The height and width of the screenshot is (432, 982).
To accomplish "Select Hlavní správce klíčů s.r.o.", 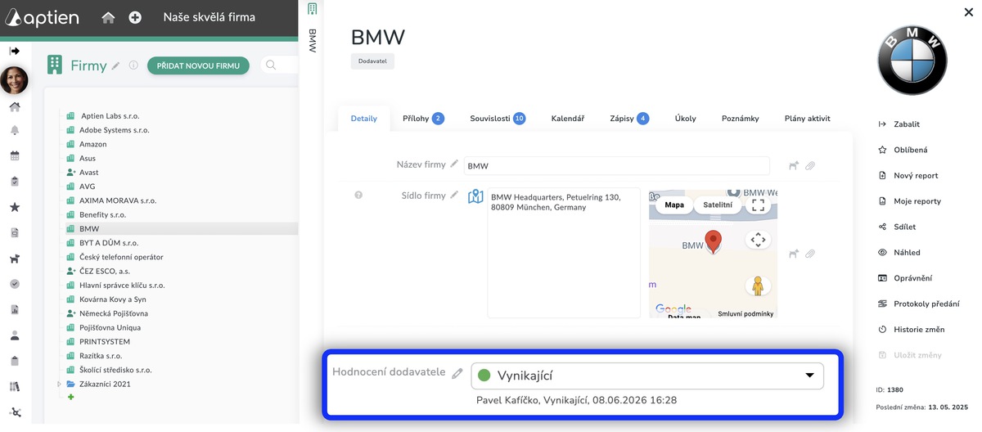I will [x=122, y=286].
